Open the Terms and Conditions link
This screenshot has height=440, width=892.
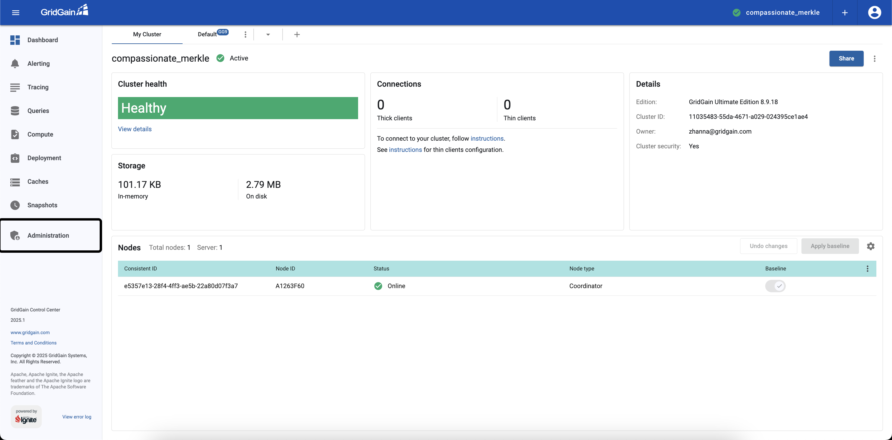click(34, 343)
